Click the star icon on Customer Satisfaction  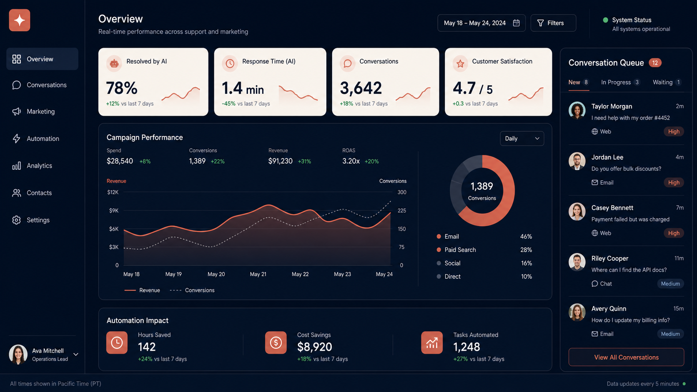point(460,63)
